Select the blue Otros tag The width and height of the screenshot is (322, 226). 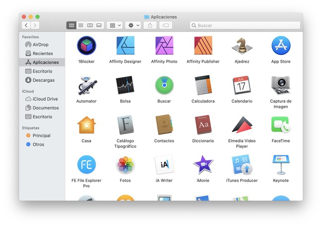coord(42,145)
